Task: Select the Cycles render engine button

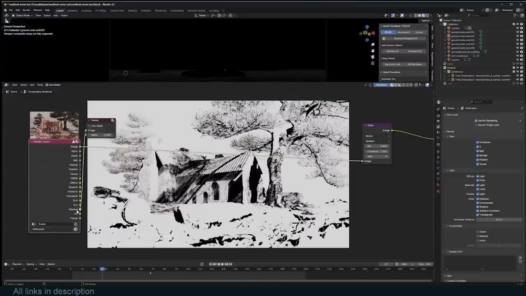Action: point(419,32)
